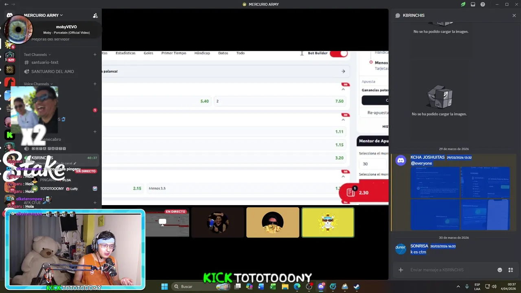The width and height of the screenshot is (521, 293).
Task: Open Steam from the taskbar
Action: pyautogui.click(x=357, y=286)
